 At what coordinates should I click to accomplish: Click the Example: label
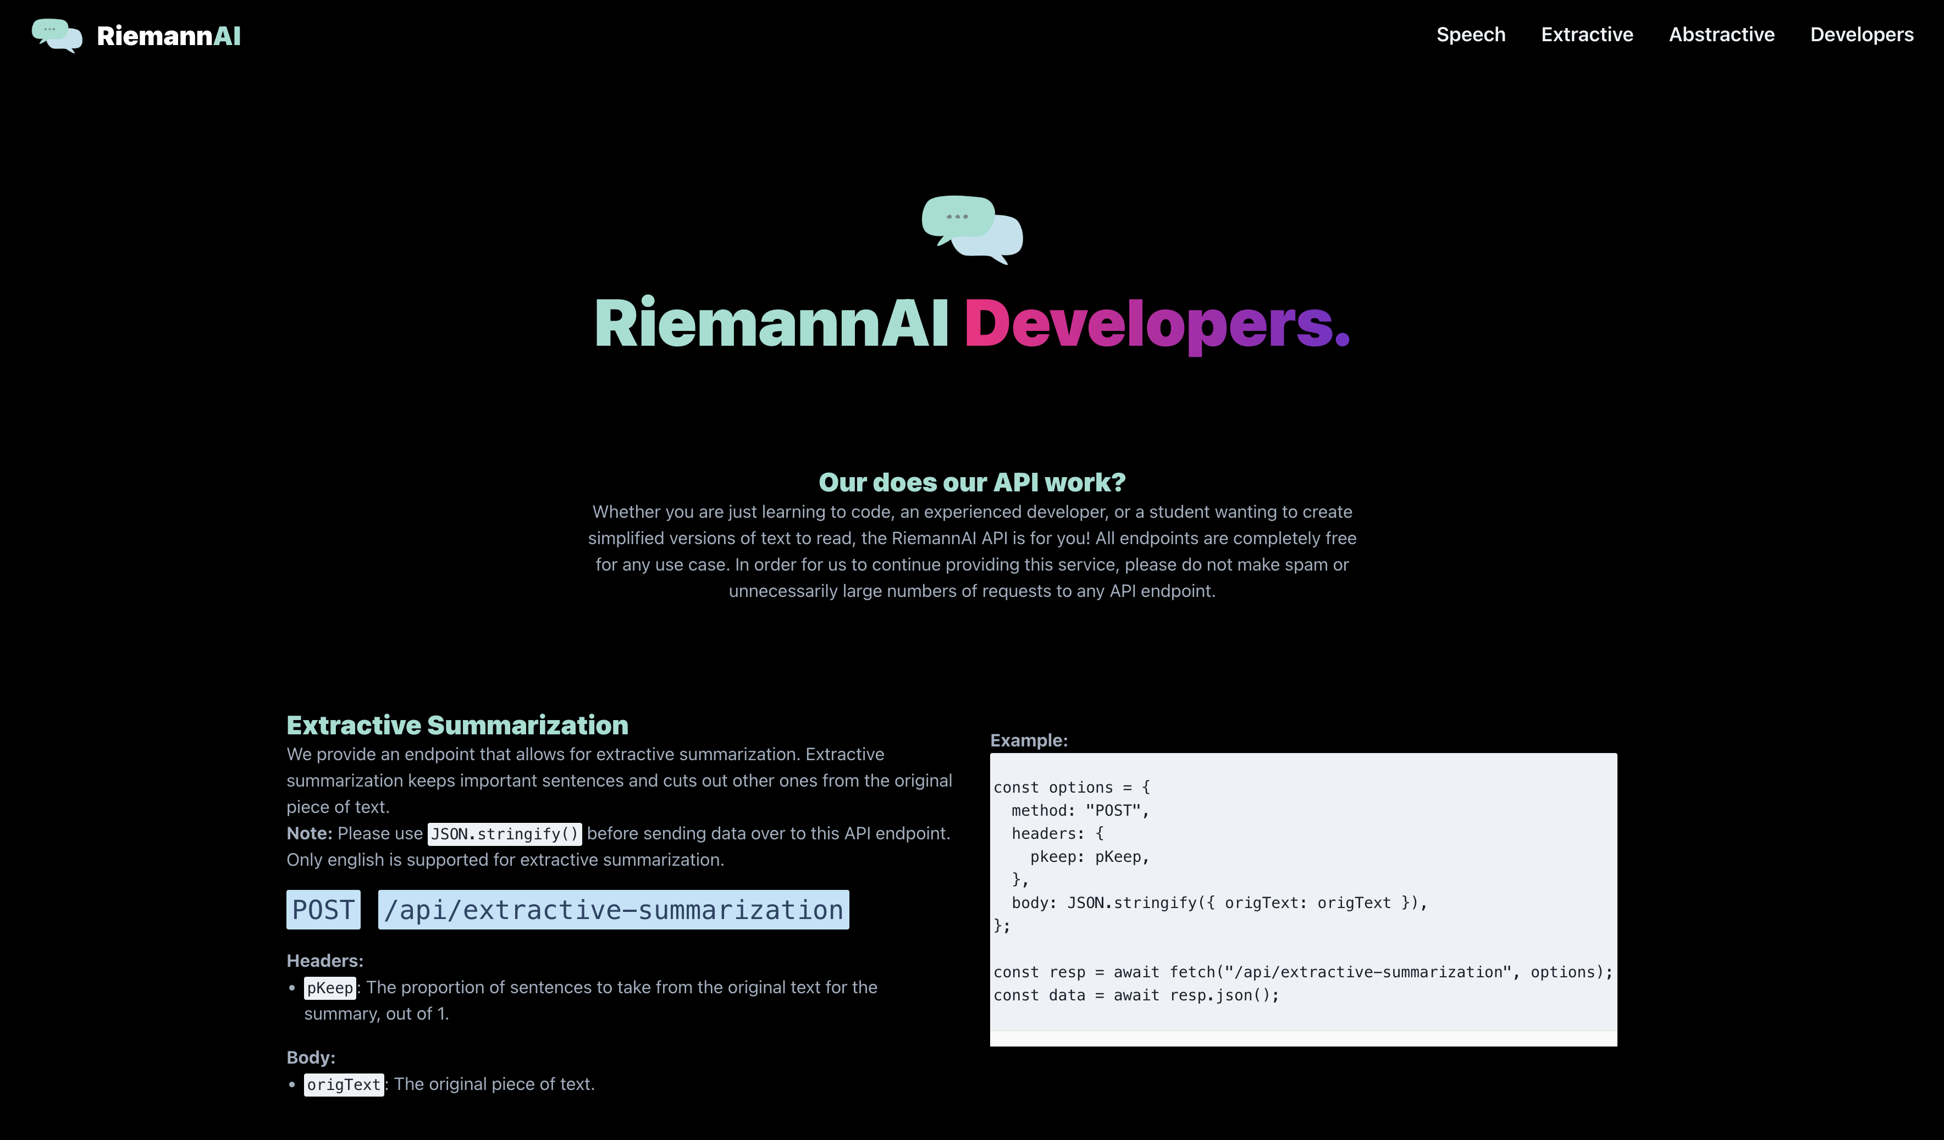pos(1028,740)
